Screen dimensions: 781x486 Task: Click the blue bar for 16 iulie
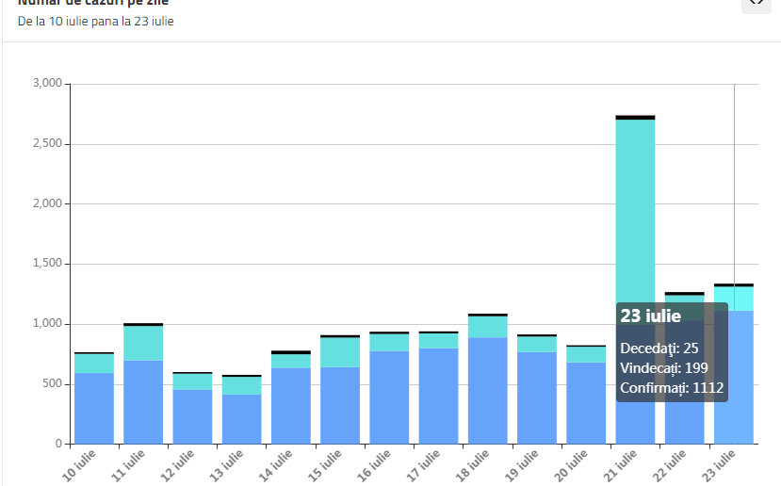tap(389, 397)
